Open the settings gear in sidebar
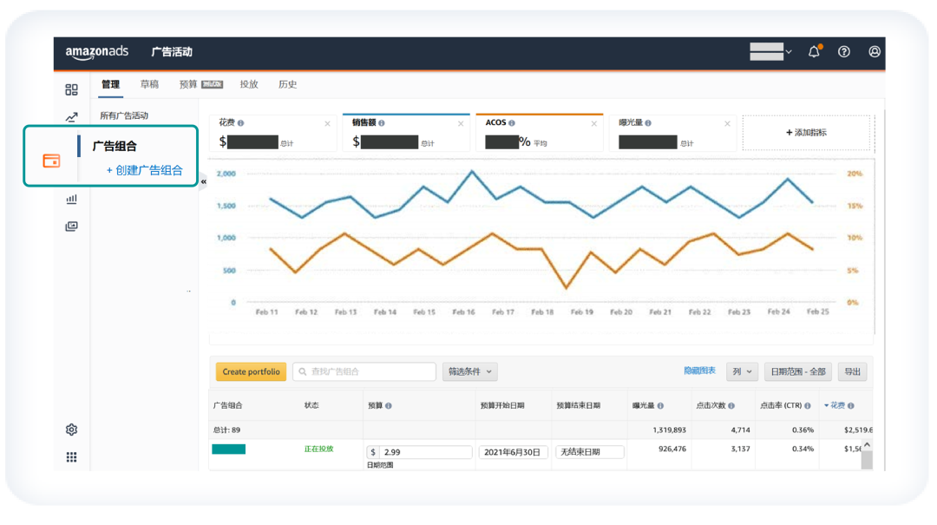This screenshot has height=525, width=937. (72, 430)
